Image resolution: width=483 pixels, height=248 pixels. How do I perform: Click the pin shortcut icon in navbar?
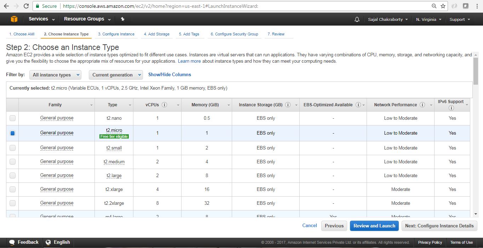[x=122, y=19]
